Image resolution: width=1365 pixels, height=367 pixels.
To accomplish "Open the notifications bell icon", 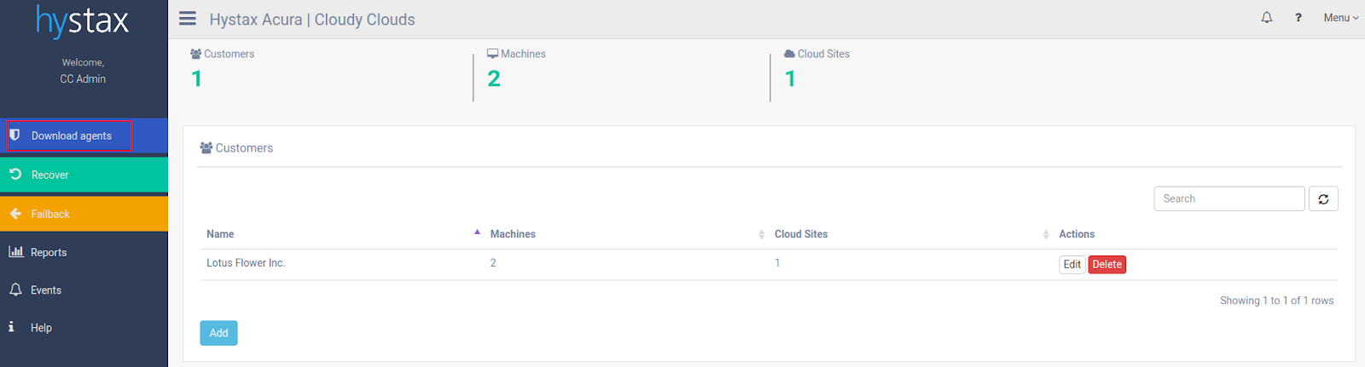I will pos(1267,17).
